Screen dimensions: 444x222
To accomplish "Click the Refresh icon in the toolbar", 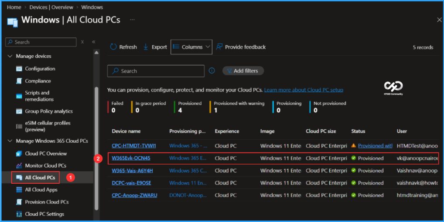I will tap(113, 47).
